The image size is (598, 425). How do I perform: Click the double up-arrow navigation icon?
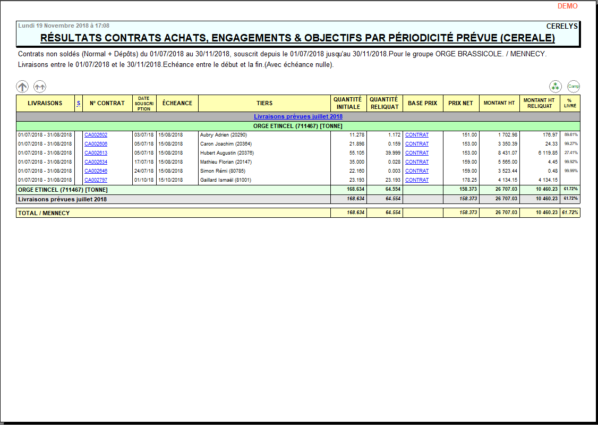[40, 86]
